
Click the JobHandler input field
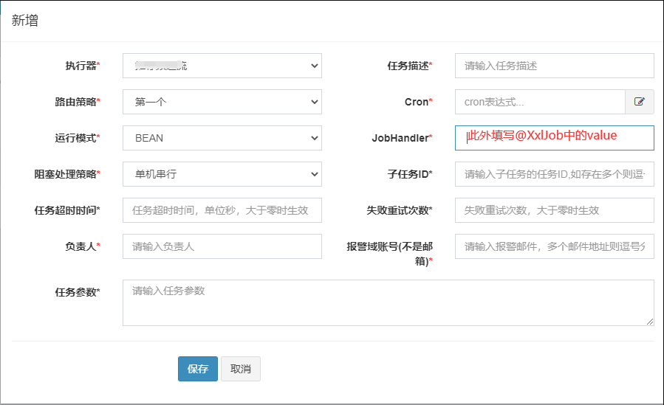coord(555,138)
